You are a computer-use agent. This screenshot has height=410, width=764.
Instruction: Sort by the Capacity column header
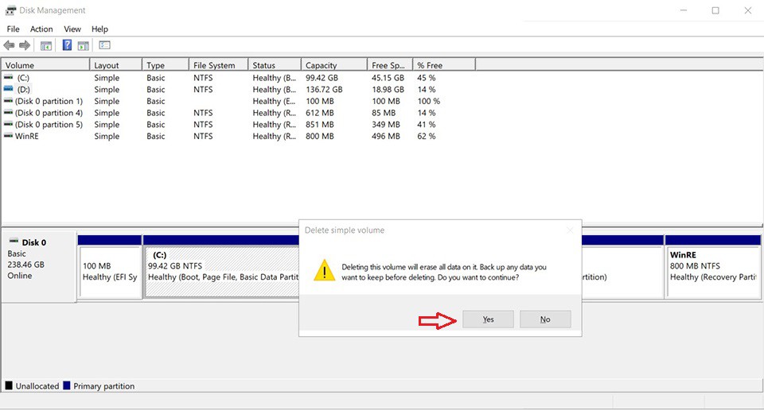[x=322, y=65]
